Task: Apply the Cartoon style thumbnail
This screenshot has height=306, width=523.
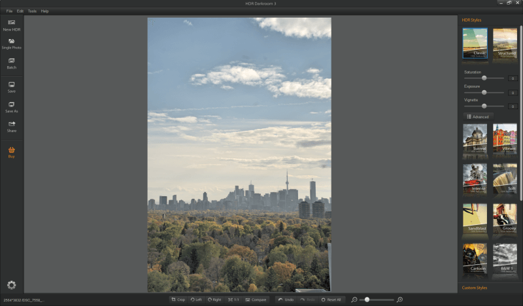Action: tap(475, 259)
